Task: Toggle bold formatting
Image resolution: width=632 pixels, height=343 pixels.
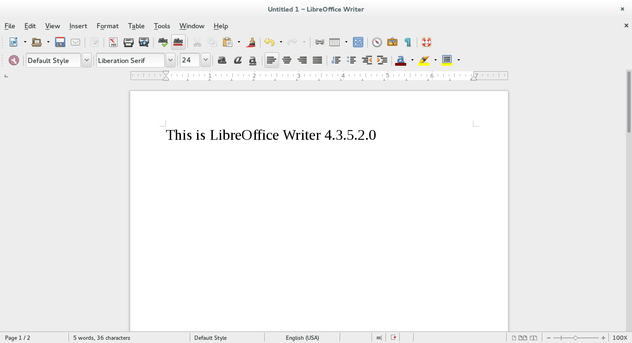Action: [x=222, y=60]
